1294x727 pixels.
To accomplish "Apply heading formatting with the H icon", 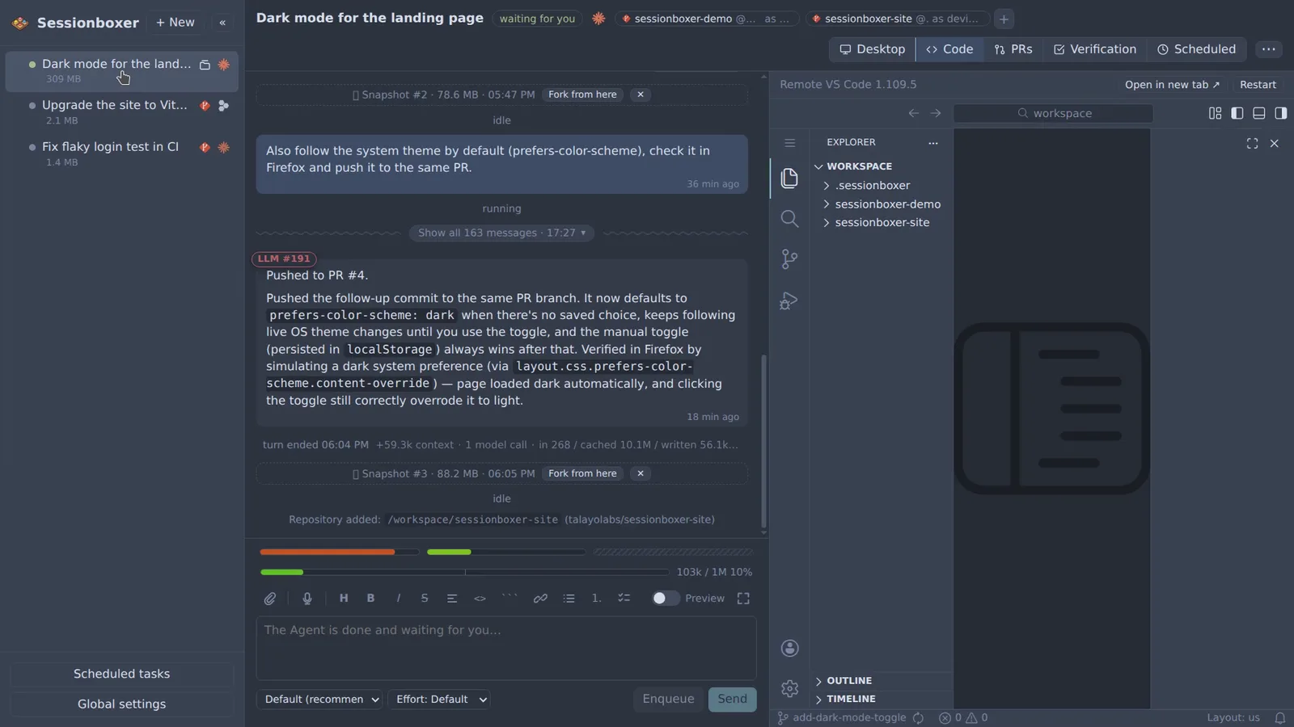I will [x=344, y=599].
